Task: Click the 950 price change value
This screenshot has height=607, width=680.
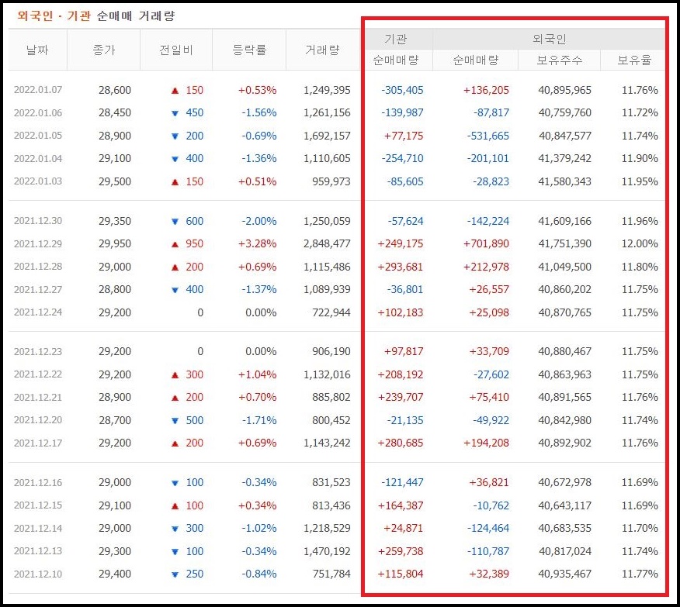Action: 194,243
